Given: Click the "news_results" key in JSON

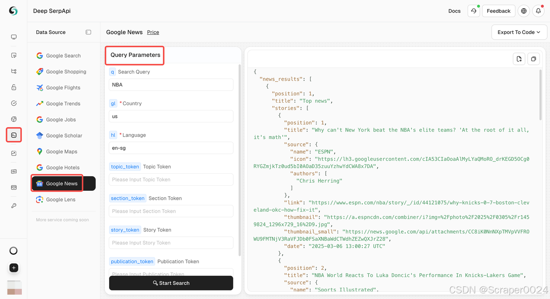Looking at the screenshot, I should [x=281, y=79].
